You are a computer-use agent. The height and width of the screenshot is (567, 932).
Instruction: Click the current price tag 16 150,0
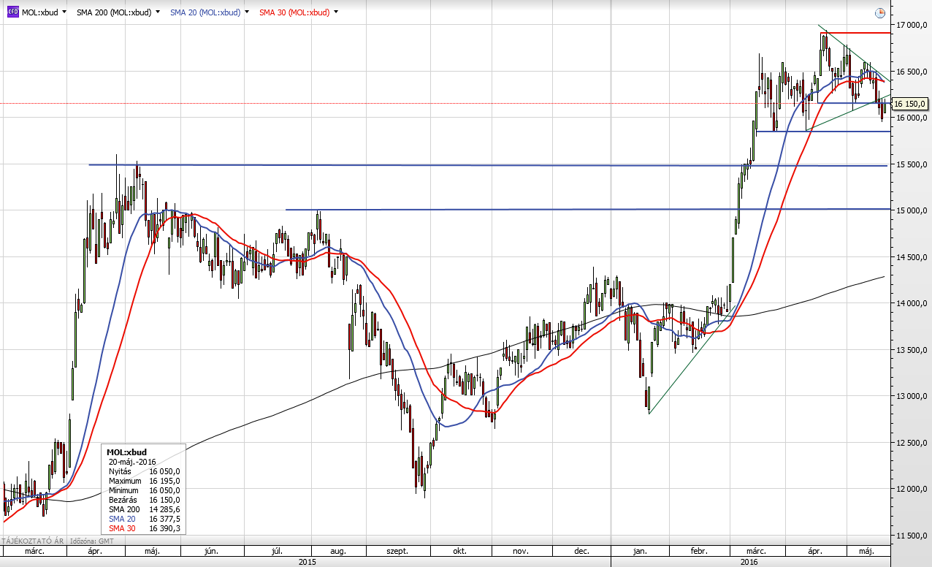[909, 104]
